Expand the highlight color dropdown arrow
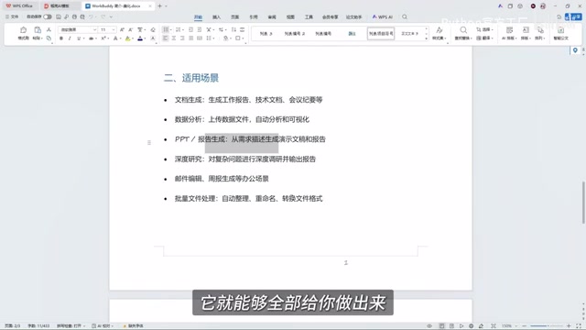 (x=133, y=38)
